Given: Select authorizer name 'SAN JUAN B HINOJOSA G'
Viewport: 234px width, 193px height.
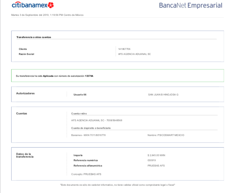Looking at the screenshot, I should point(163,95).
